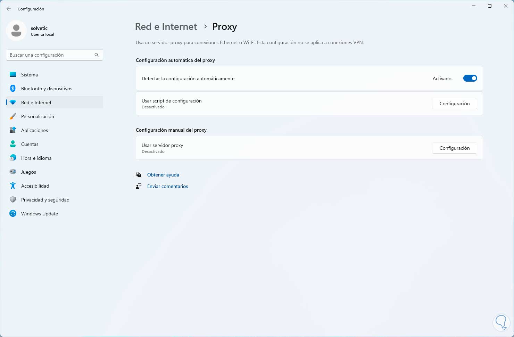
Task: Open the Obtener ayuda link
Action: pyautogui.click(x=163, y=175)
